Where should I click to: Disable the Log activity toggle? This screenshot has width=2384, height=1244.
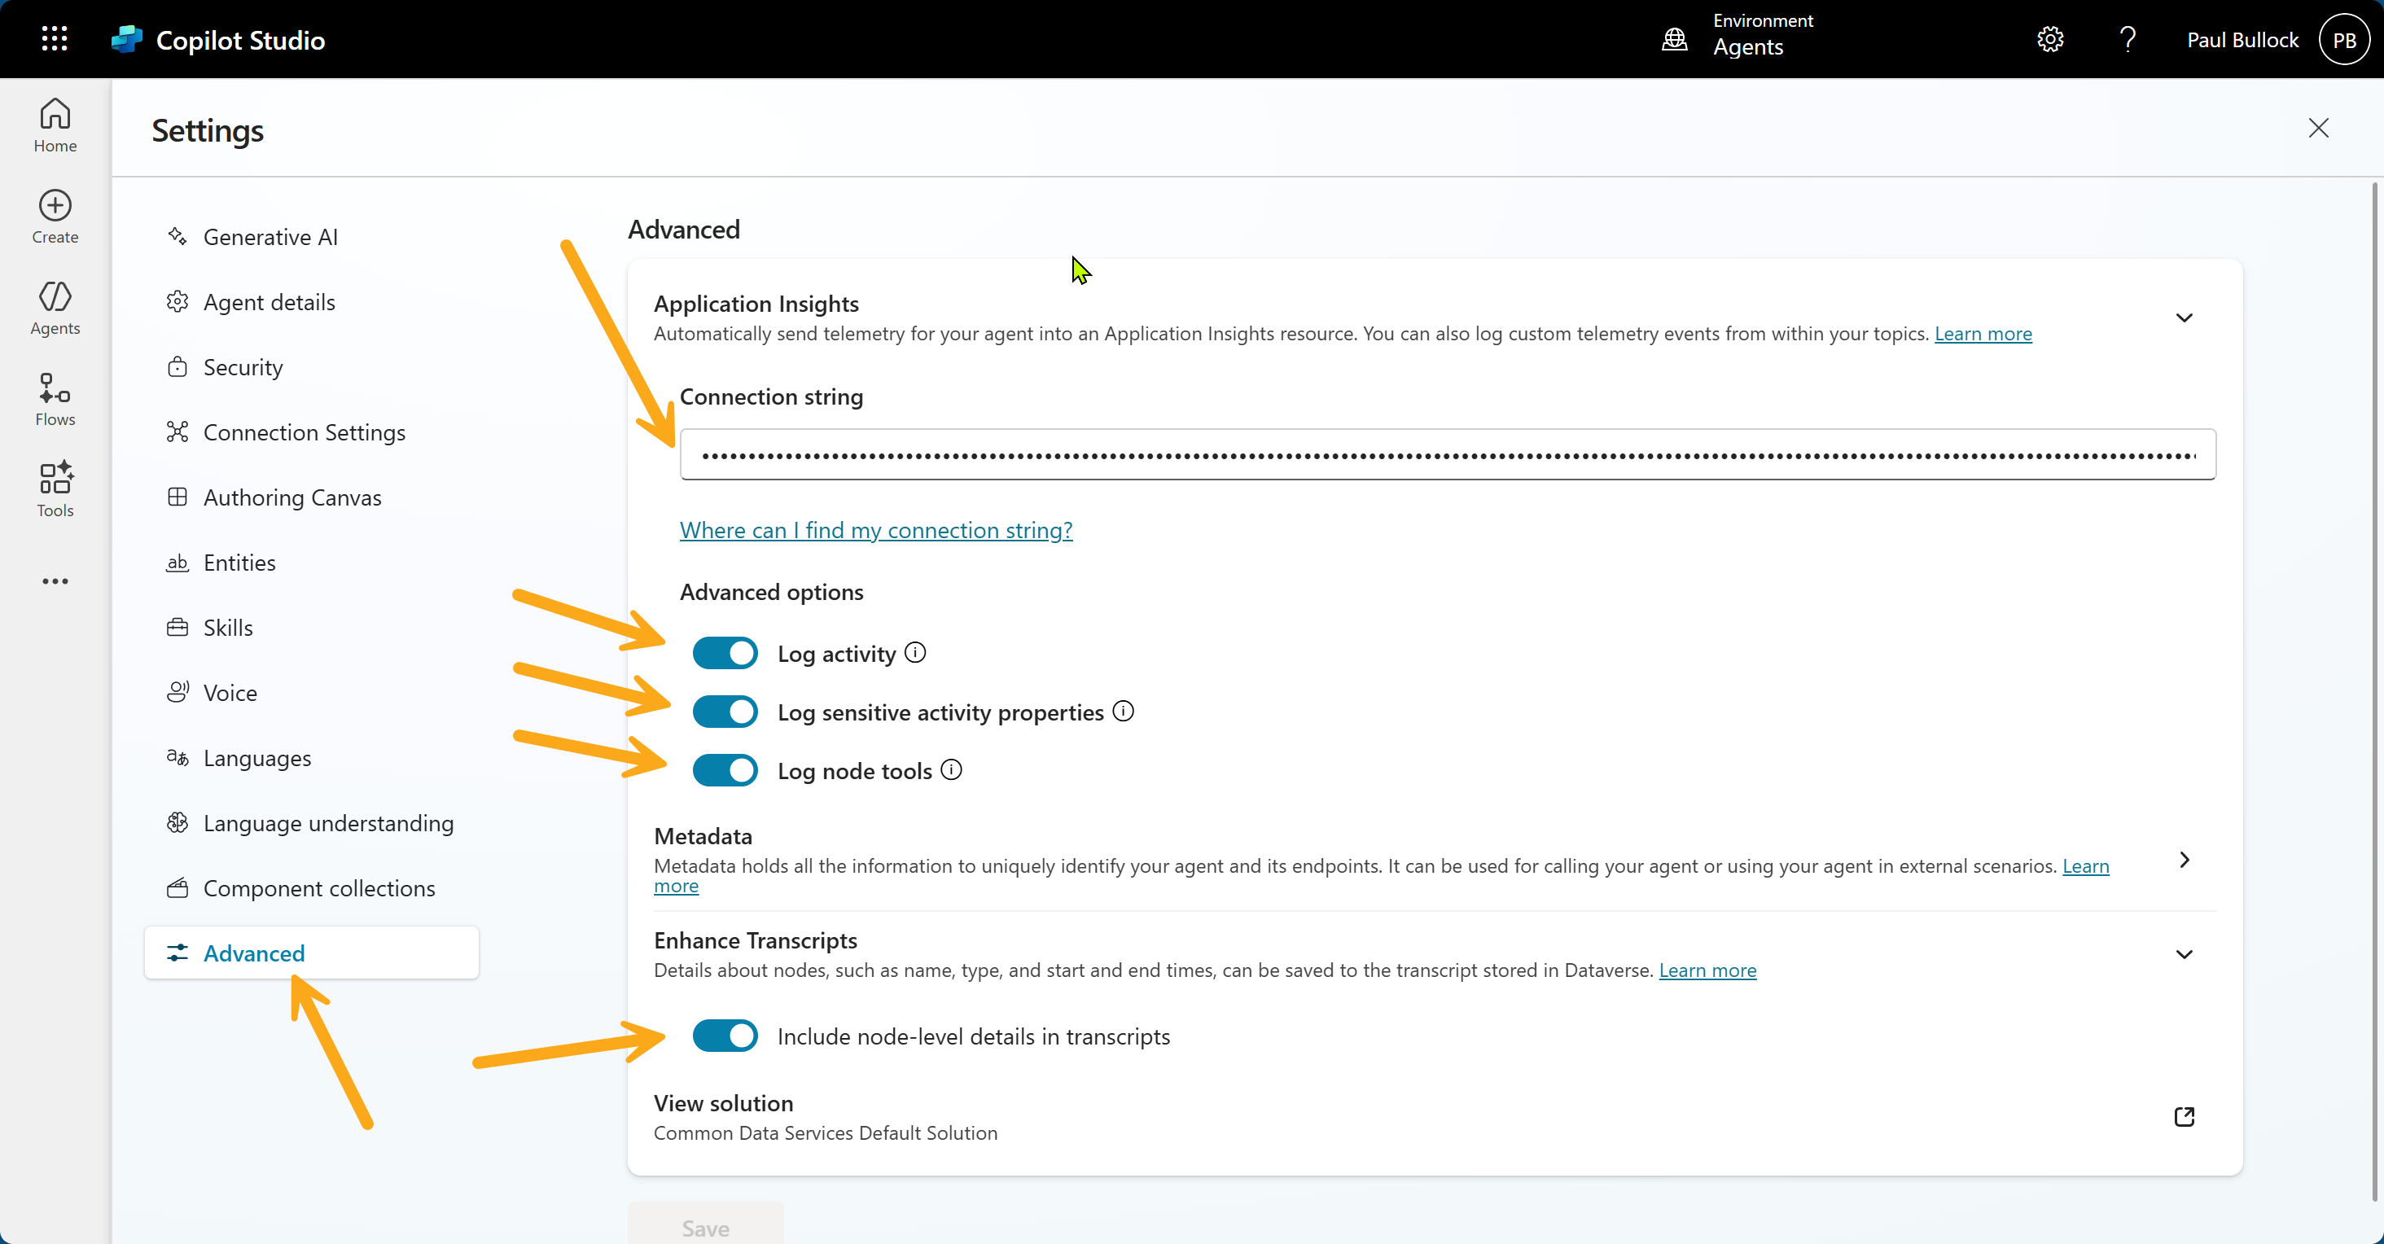coord(725,653)
